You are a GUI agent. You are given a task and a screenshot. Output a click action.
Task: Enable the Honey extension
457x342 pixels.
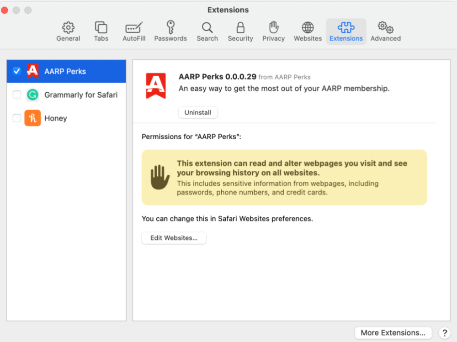coord(16,118)
